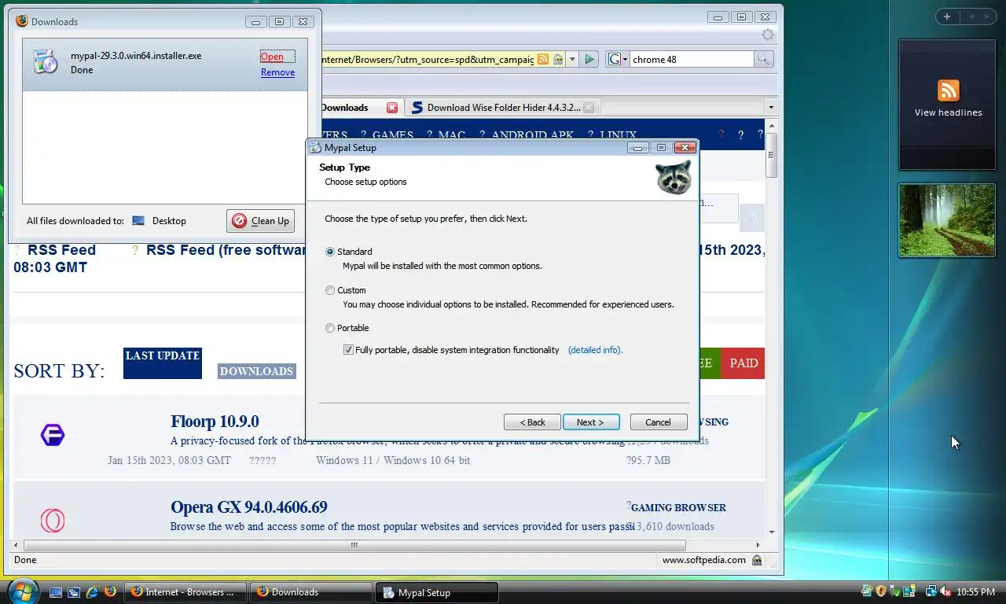
Task: Switch to Downloads taskbar window
Action: pyautogui.click(x=311, y=592)
